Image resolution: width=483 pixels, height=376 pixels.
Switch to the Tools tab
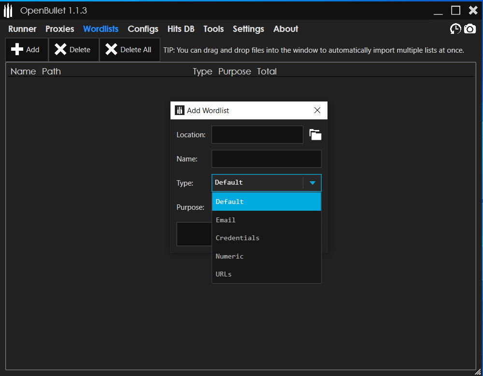pos(213,29)
